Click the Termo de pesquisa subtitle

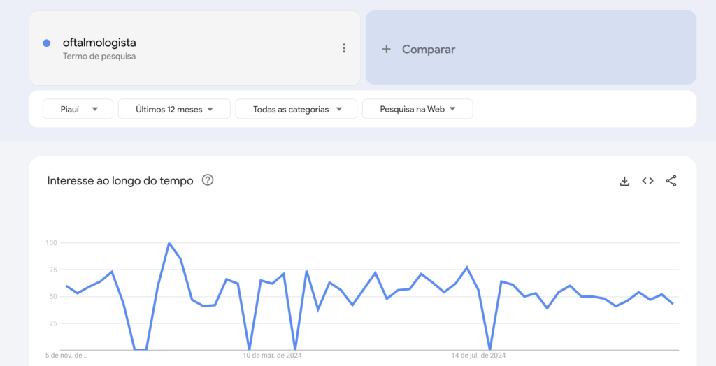99,57
